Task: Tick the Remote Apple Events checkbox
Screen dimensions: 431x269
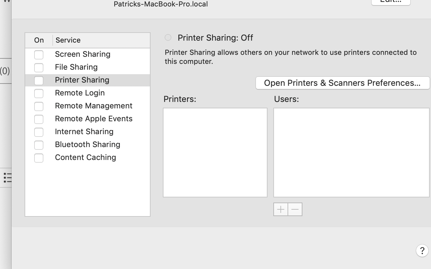Action: pos(39,119)
